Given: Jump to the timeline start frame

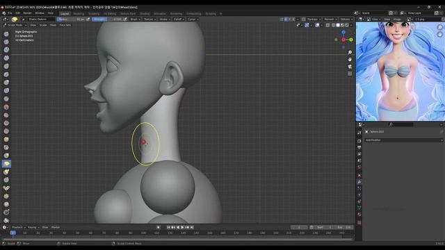Looking at the screenshot, I should pos(168,227).
